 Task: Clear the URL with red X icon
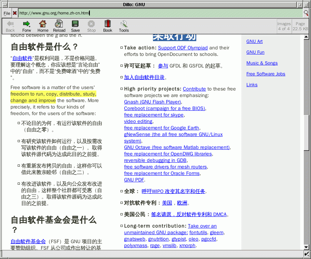click(15, 13)
